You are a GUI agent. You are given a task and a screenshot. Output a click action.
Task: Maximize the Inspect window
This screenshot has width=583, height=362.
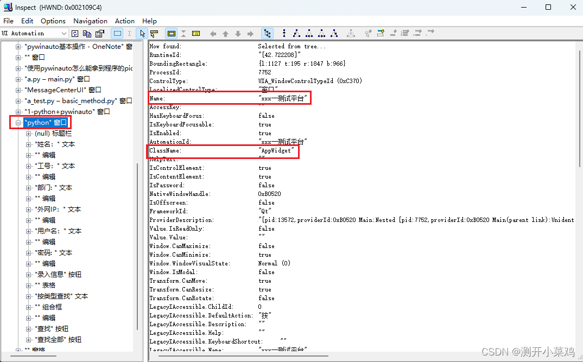coord(548,7)
